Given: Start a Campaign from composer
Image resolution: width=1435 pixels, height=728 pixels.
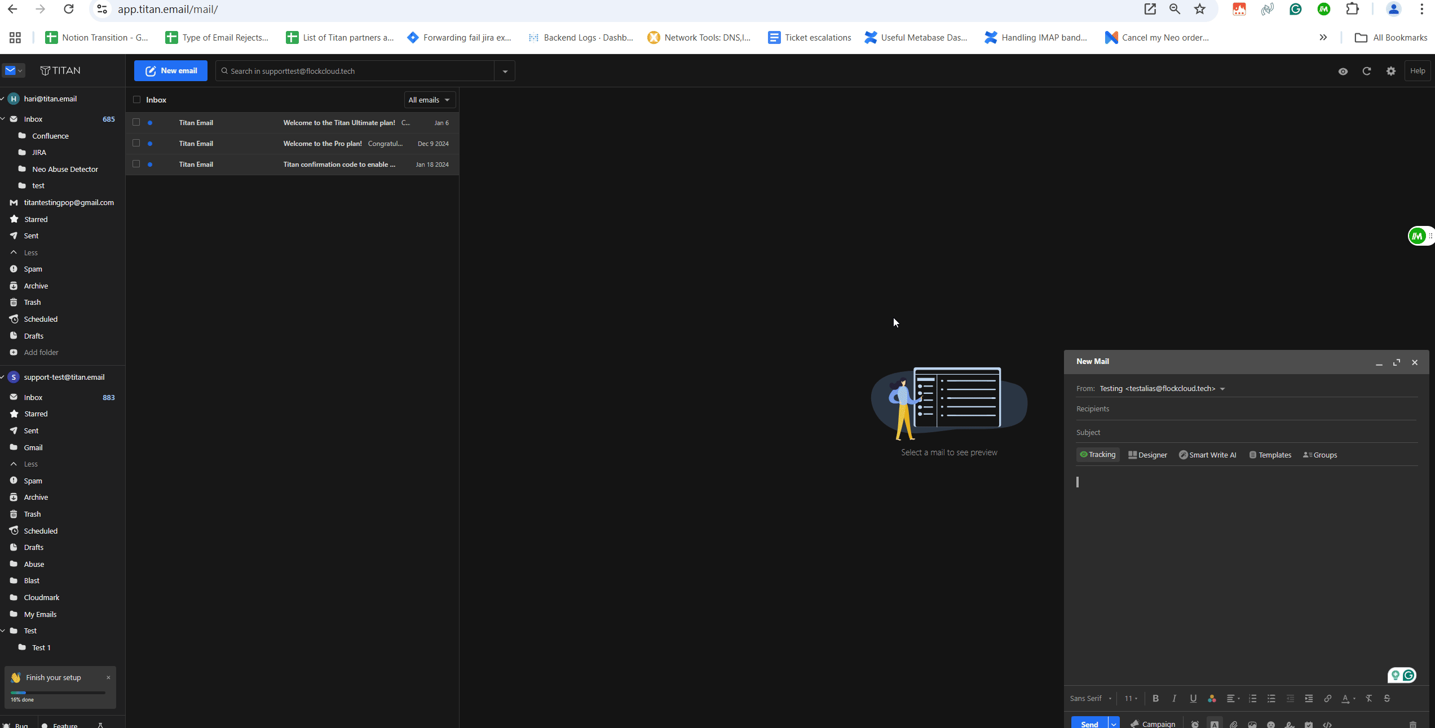Looking at the screenshot, I should click(1153, 724).
